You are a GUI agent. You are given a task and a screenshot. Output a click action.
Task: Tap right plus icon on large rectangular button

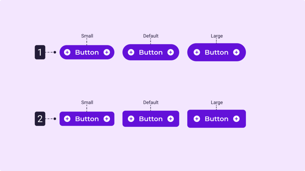tap(236, 119)
